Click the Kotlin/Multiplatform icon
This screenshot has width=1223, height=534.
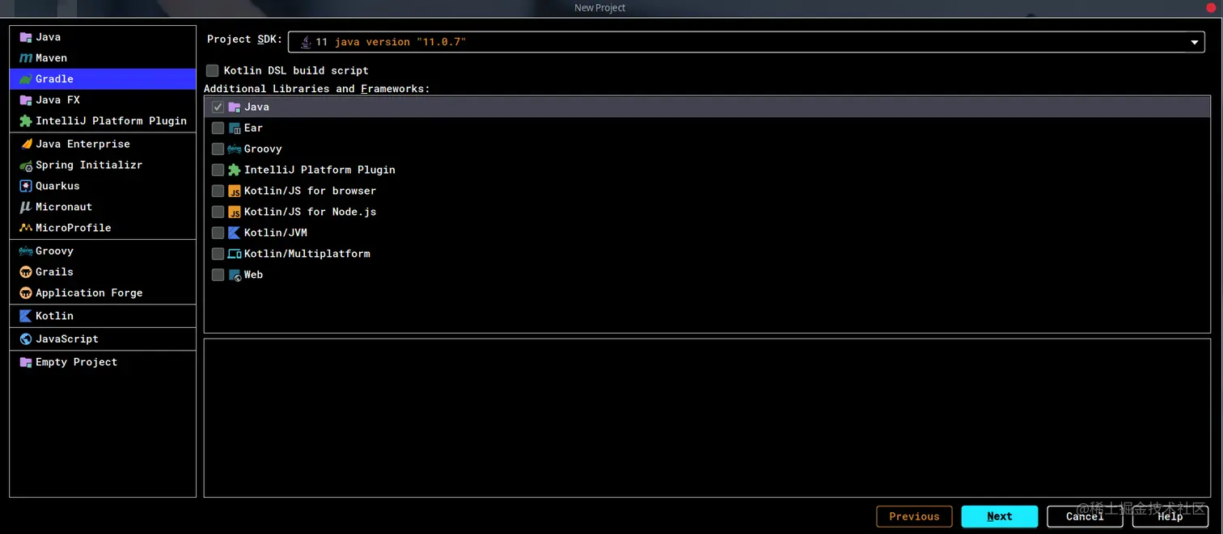tap(235, 254)
